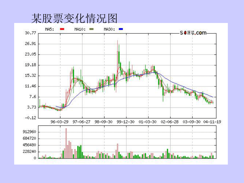Click the 23.05 price axis label

[x=31, y=54]
